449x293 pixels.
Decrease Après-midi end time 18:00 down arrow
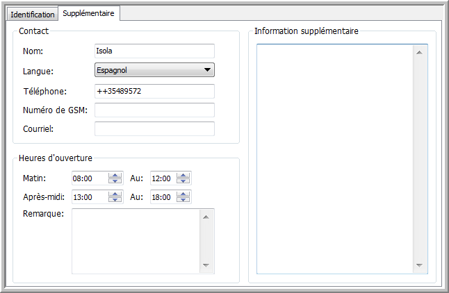(183, 200)
